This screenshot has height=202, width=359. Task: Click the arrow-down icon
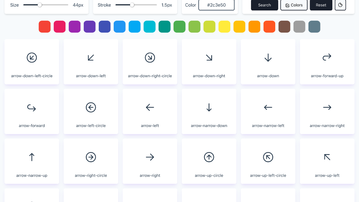point(268,57)
